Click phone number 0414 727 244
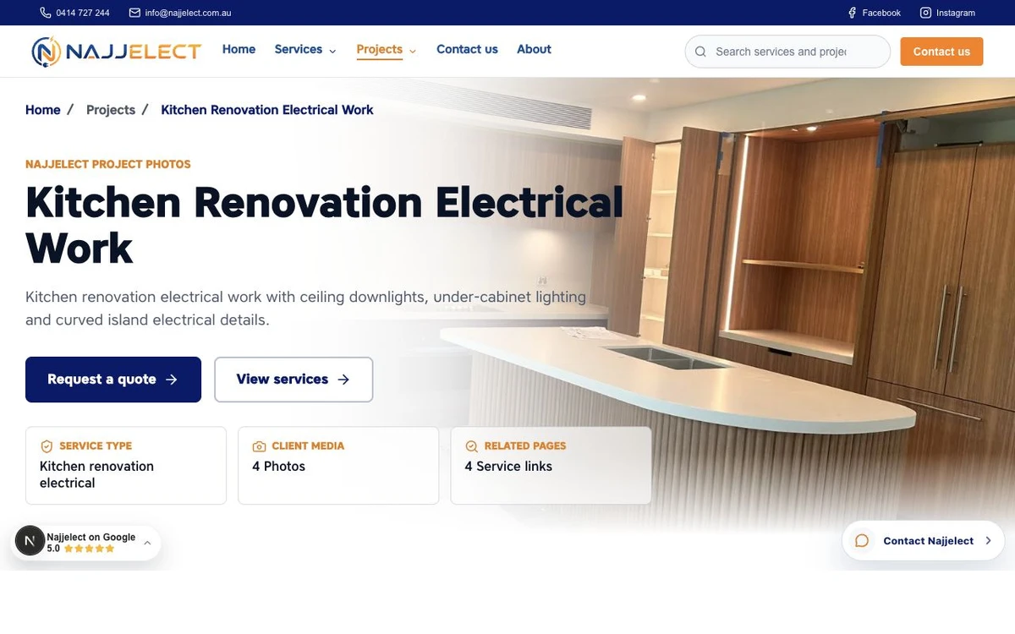1015x634 pixels. [83, 13]
